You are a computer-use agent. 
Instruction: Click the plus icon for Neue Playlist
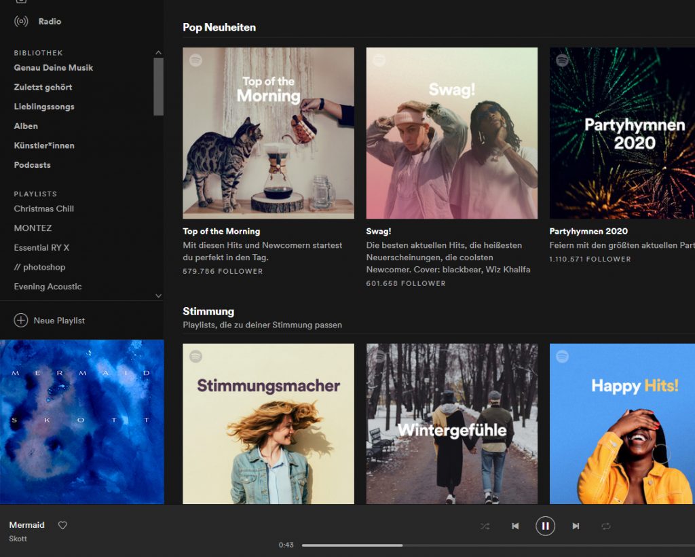click(21, 321)
